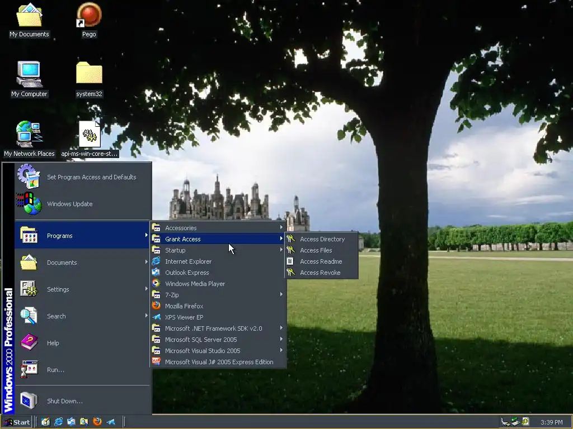Click Programs in the Start menu
This screenshot has height=429, width=573.
[83, 236]
